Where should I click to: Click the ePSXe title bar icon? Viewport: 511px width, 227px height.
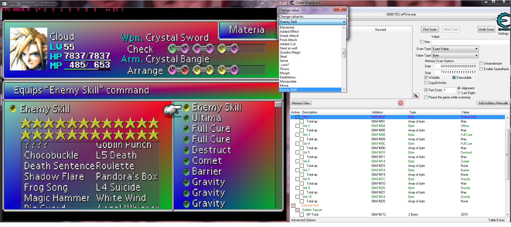[x=5, y=4]
